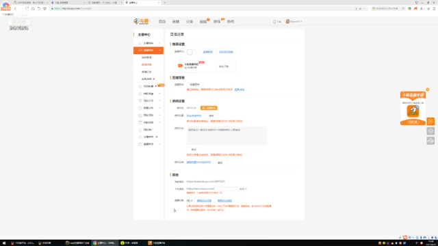438x246 pixels.
Task: Expand the sidebar group with the clock icon
Action: tap(159, 108)
